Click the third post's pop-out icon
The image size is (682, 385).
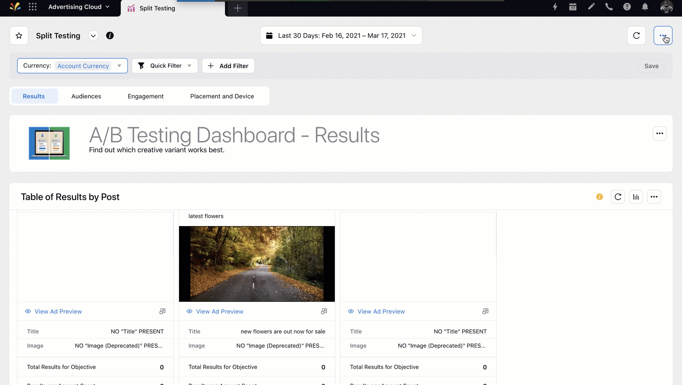tap(485, 311)
